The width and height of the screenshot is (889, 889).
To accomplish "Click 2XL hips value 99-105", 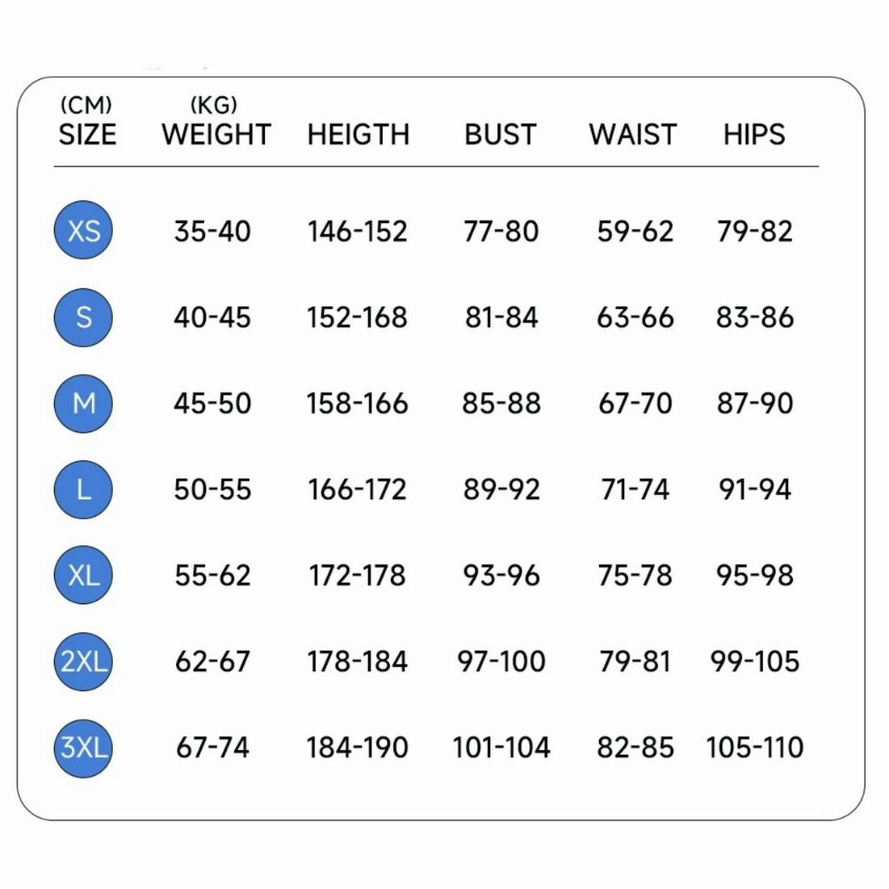I will (754, 662).
